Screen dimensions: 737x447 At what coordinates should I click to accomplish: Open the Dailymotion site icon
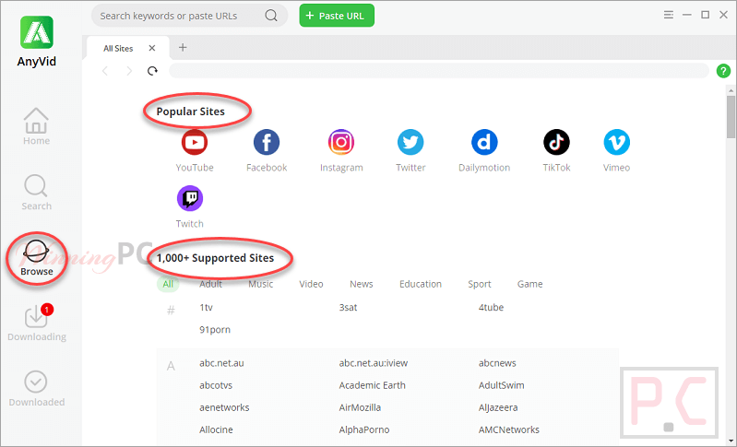[484, 142]
